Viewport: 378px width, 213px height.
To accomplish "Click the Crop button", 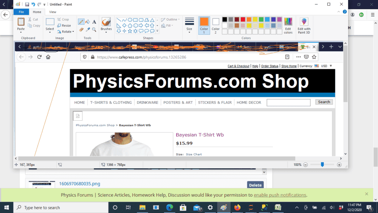I will (x=63, y=19).
